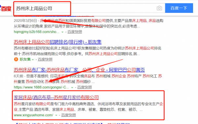Open 苏州床上用品公司招聘排名(排行榜) - 职友集 result
This screenshot has width=198, height=124.
(57, 42)
